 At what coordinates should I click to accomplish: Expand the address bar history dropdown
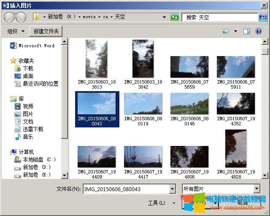165,17
